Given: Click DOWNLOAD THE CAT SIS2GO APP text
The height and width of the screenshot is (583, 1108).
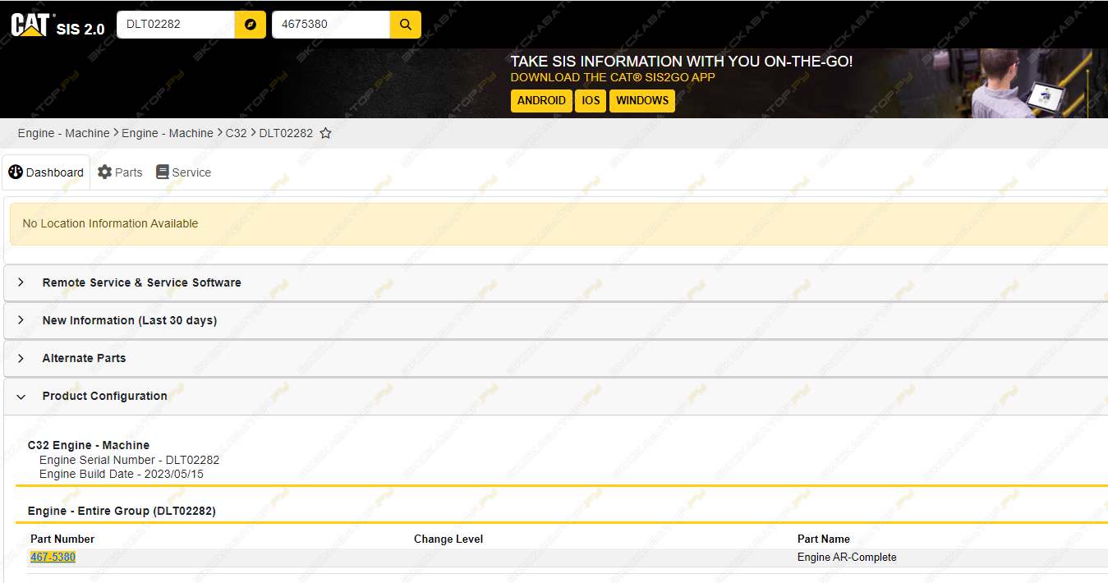Looking at the screenshot, I should 613,77.
